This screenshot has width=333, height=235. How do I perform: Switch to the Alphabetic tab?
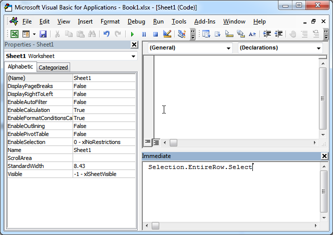pyautogui.click(x=21, y=66)
